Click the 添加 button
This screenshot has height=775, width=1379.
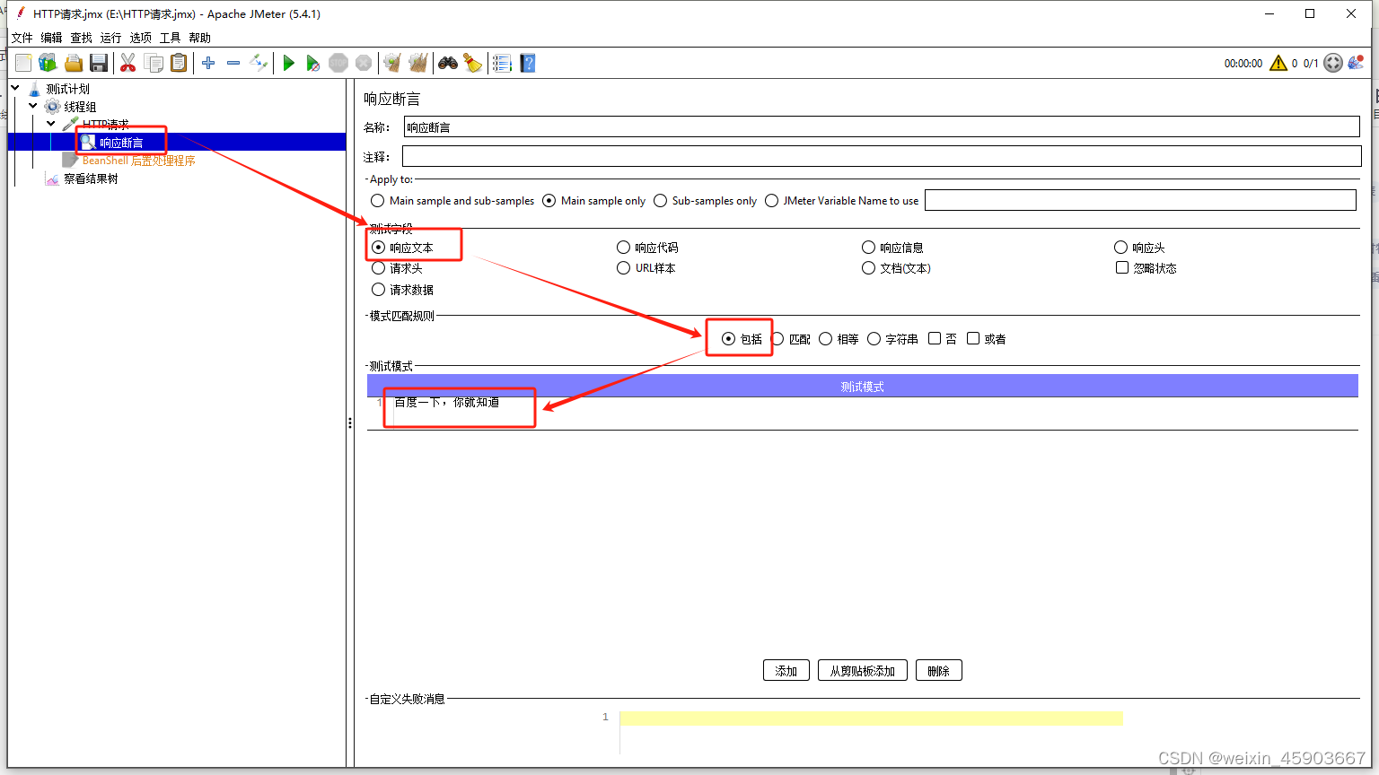(786, 671)
